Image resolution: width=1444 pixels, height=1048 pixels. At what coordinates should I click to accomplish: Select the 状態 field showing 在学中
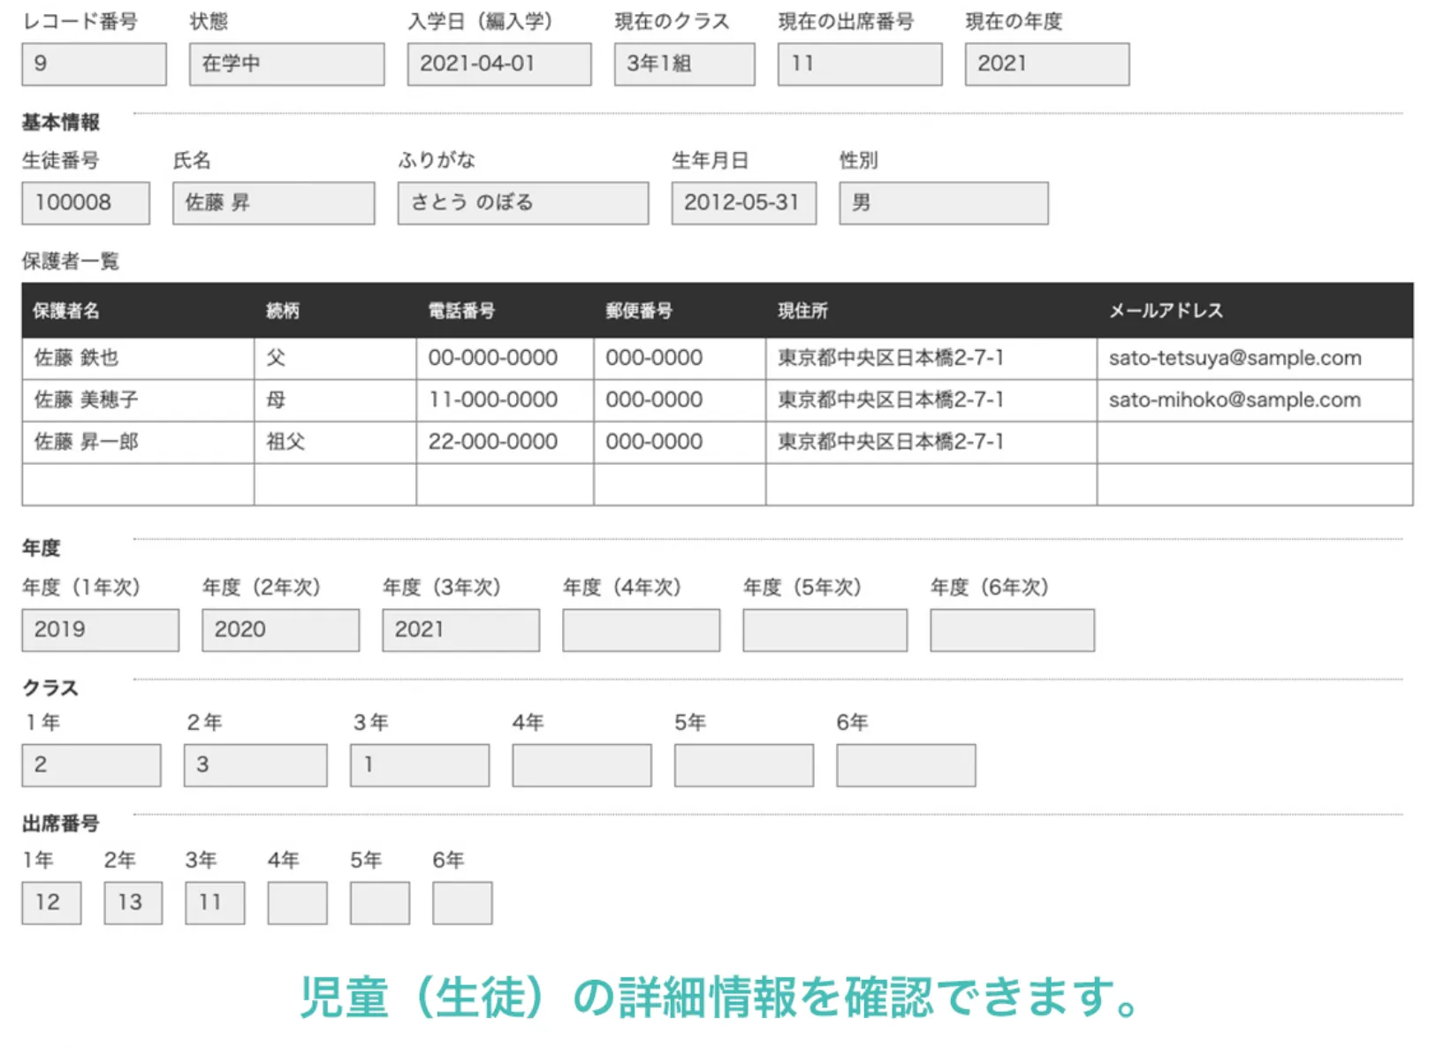(286, 65)
